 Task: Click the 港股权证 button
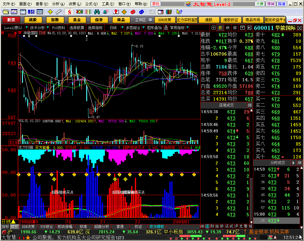point(231,20)
